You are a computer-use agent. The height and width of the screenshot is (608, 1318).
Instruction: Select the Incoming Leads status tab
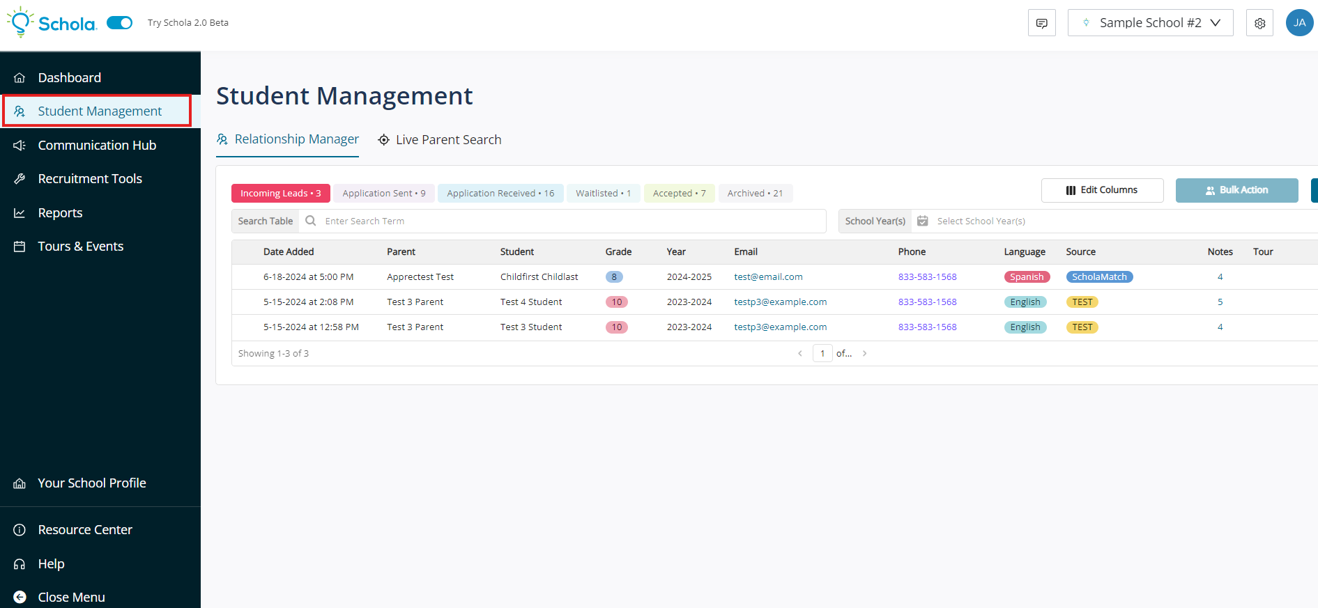(281, 193)
